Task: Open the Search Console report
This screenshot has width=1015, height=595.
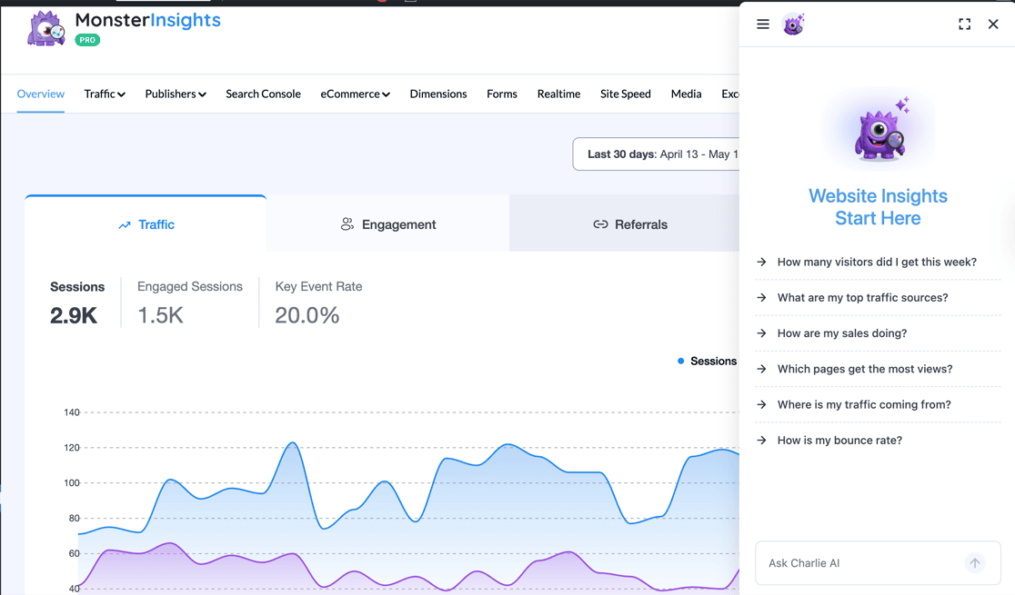Action: pyautogui.click(x=263, y=94)
